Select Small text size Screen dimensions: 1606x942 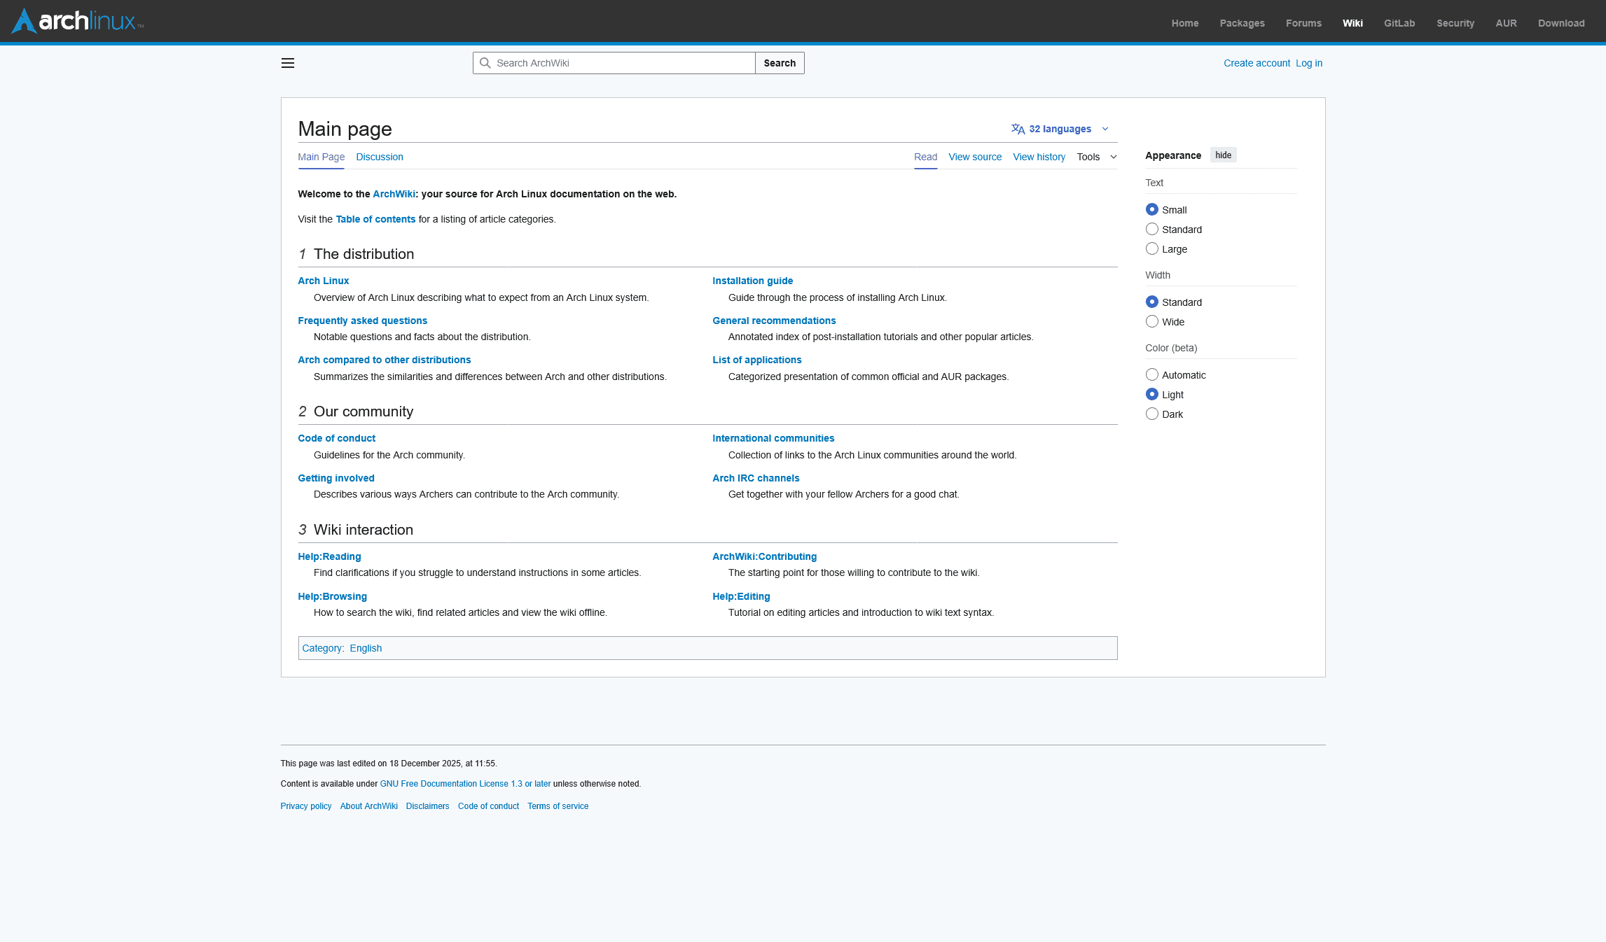pyautogui.click(x=1152, y=209)
